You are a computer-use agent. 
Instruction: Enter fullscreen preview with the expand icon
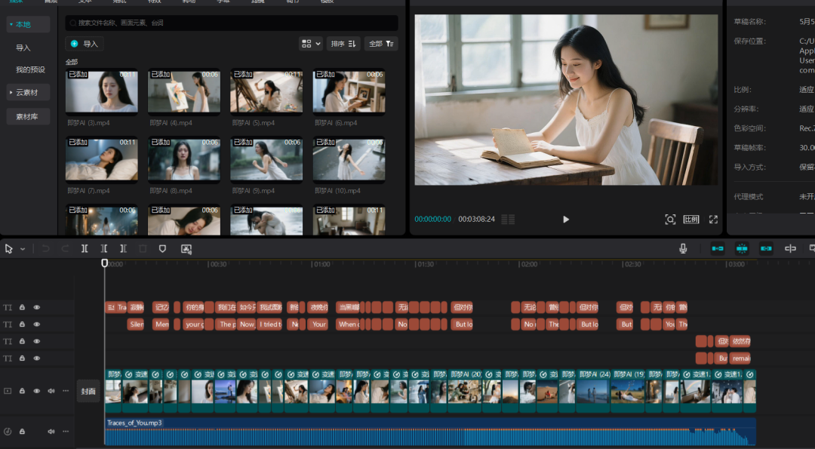[713, 220]
